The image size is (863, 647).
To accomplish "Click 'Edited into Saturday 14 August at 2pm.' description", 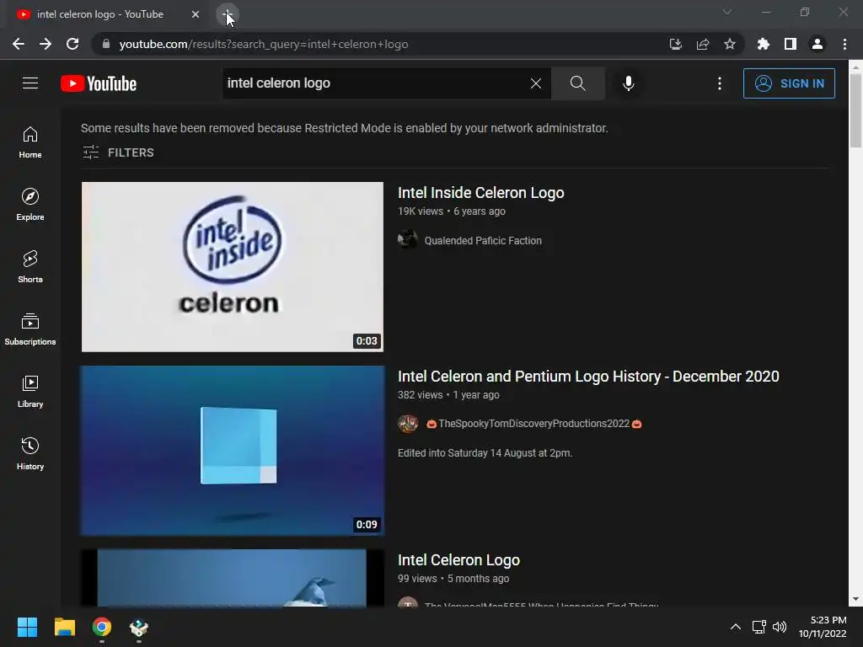I will click(x=485, y=452).
